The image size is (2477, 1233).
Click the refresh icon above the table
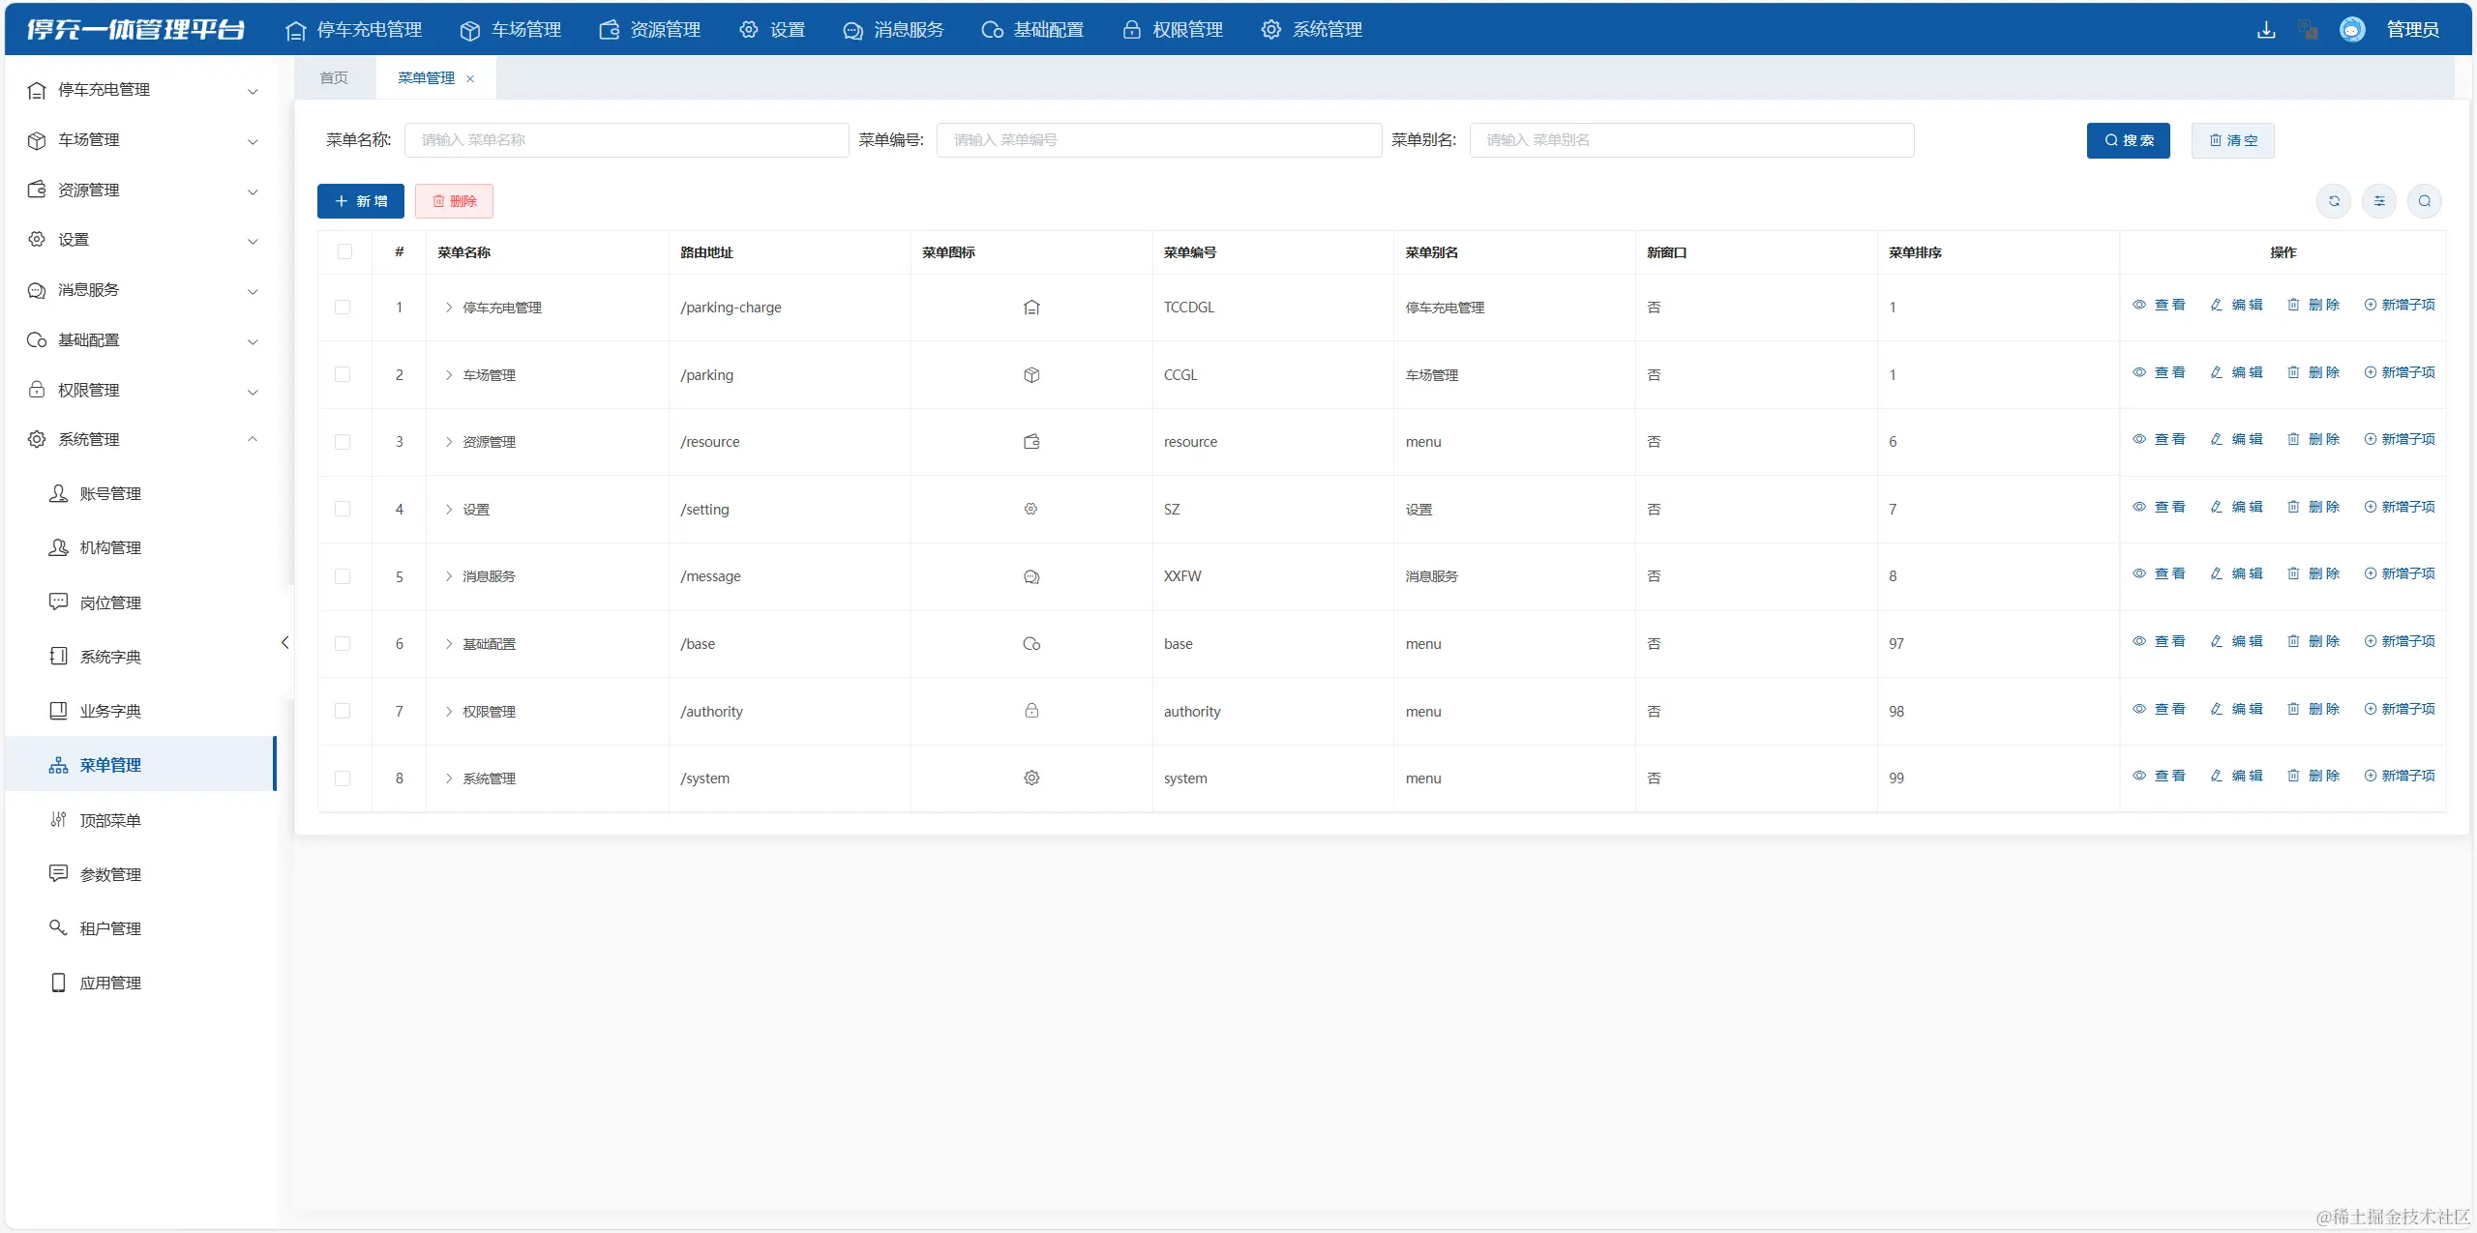[x=2333, y=201]
